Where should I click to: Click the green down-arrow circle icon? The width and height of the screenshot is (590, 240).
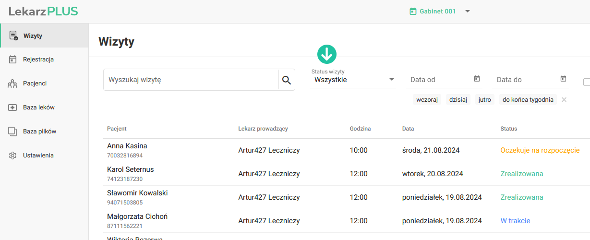pos(327,55)
